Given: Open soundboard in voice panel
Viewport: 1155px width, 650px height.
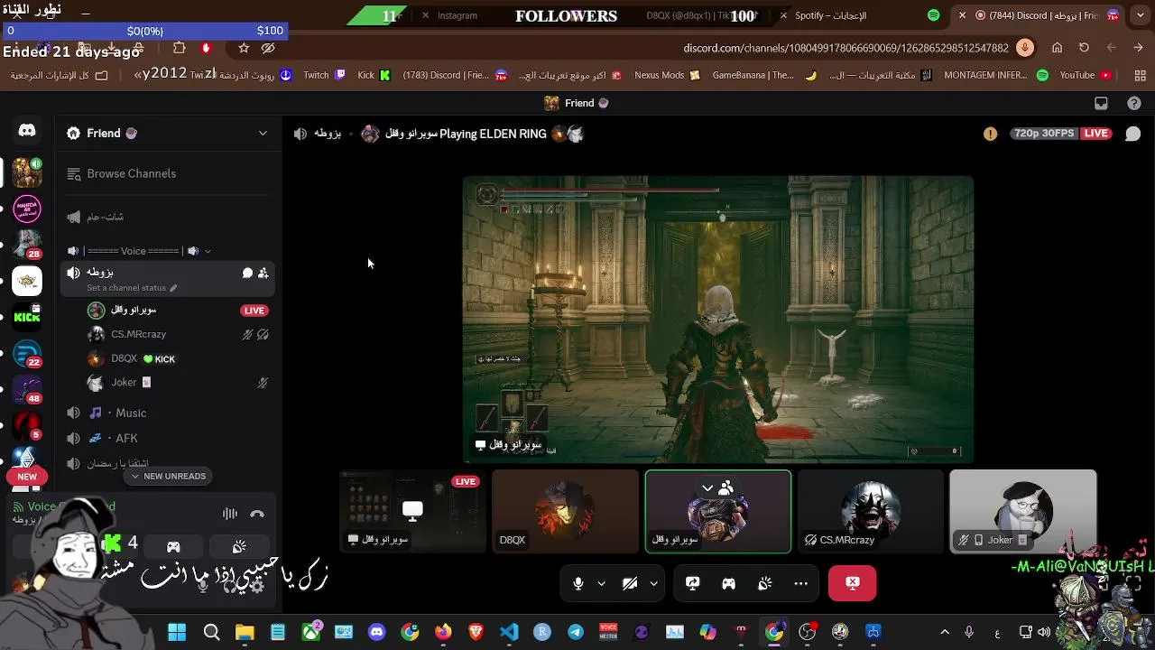Looking at the screenshot, I should pyautogui.click(x=239, y=546).
